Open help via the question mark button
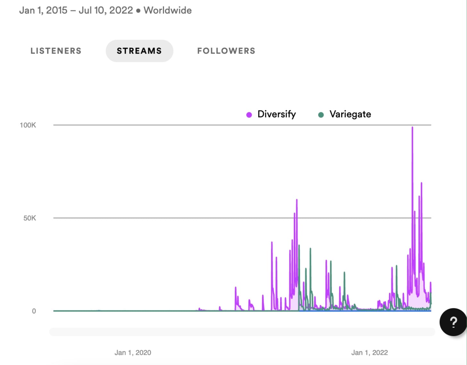The width and height of the screenshot is (467, 365). pos(453,322)
